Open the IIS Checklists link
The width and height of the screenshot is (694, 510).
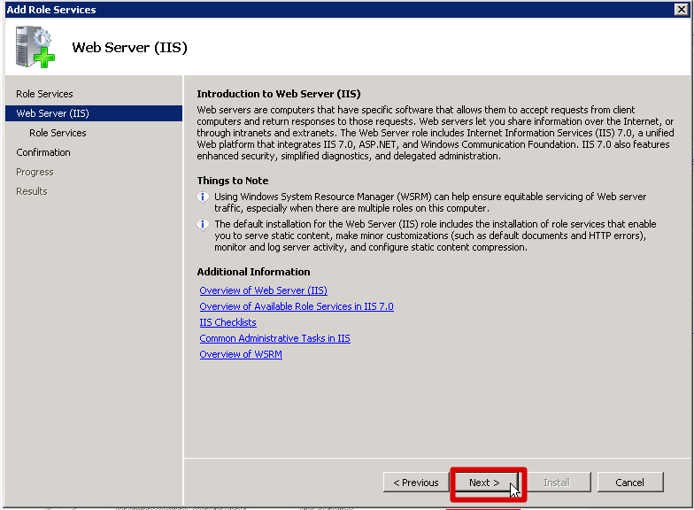(228, 322)
